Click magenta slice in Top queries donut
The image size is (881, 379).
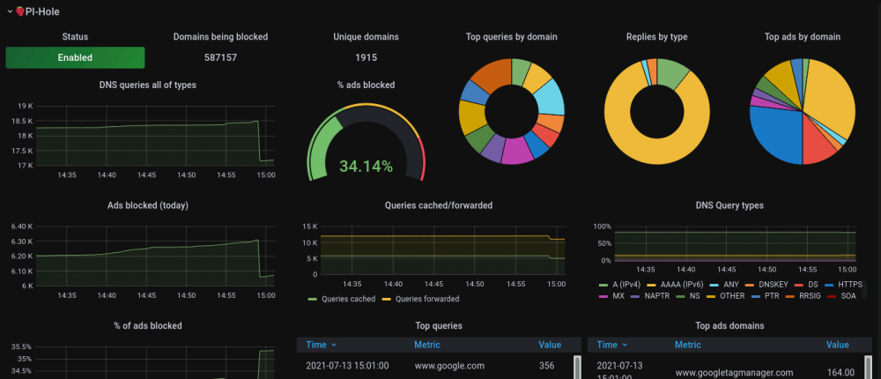(x=517, y=151)
